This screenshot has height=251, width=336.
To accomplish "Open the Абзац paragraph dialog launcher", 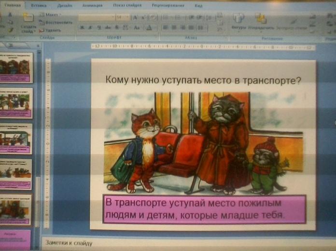I will pyautogui.click(x=226, y=38).
